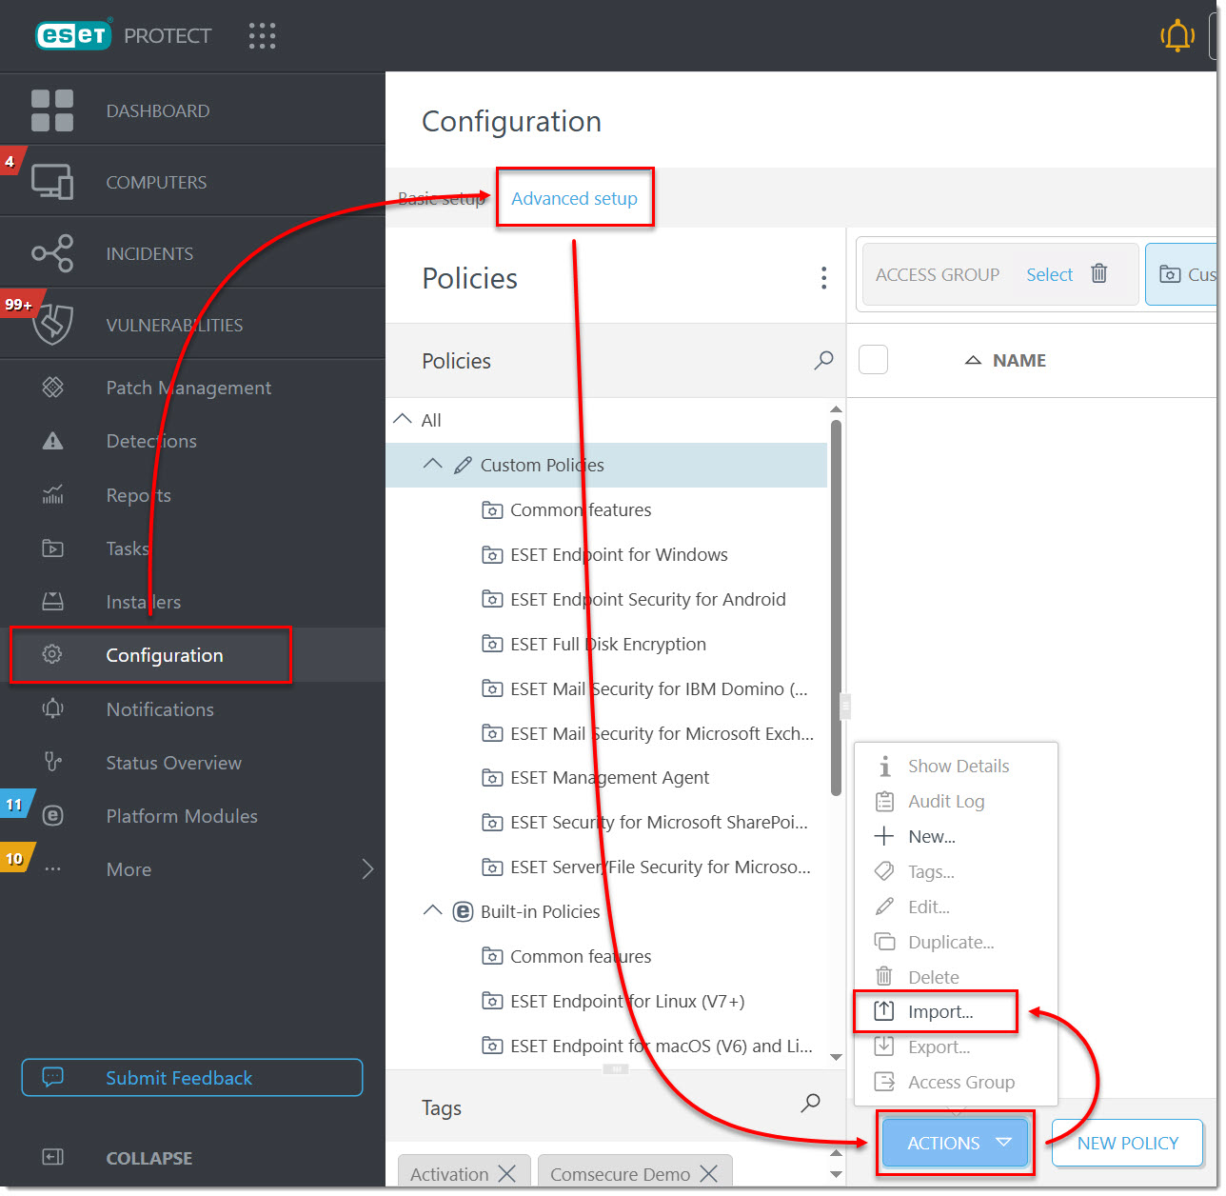Image resolution: width=1226 pixels, height=1196 pixels.
Task: Open Policies panel three-dot menu
Action: pyautogui.click(x=823, y=278)
